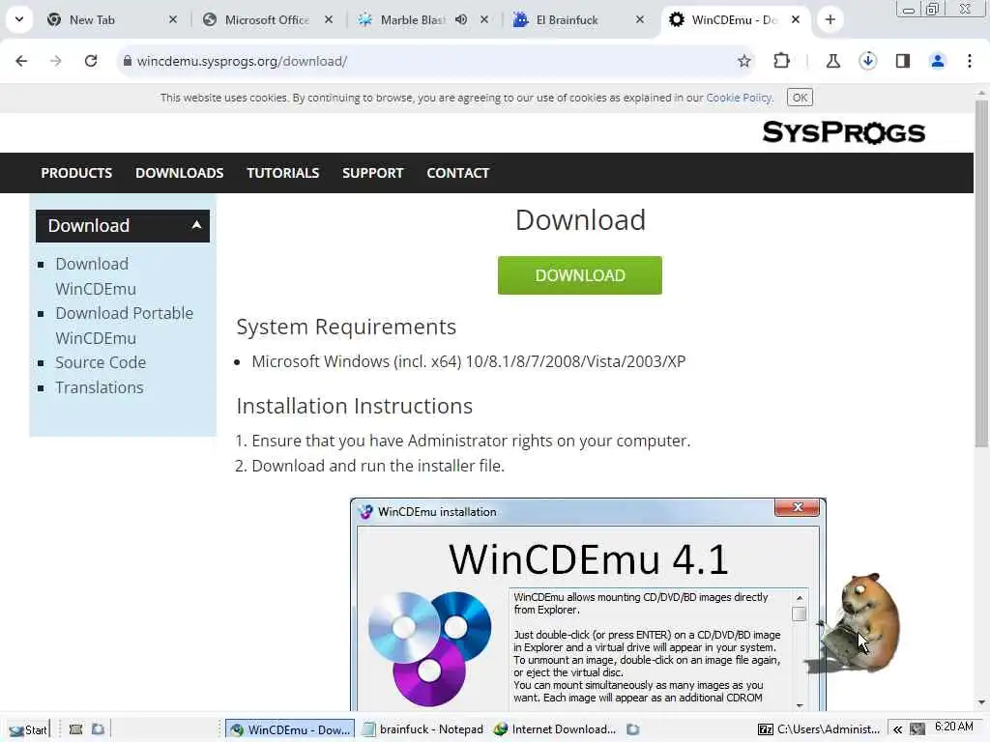
Task: View site info lock icon
Action: click(x=128, y=61)
